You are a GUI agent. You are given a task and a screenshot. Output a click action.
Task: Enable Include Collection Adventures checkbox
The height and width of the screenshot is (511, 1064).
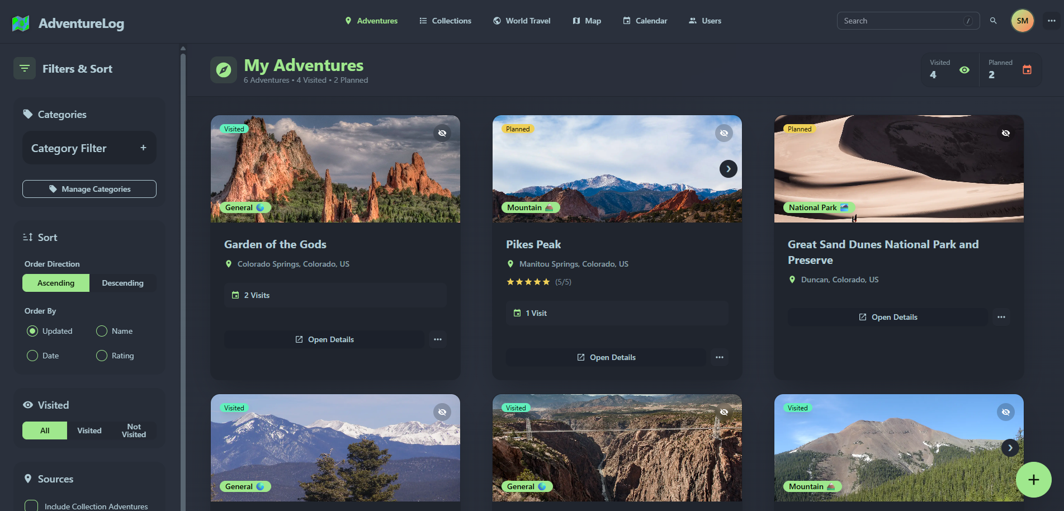[32, 506]
